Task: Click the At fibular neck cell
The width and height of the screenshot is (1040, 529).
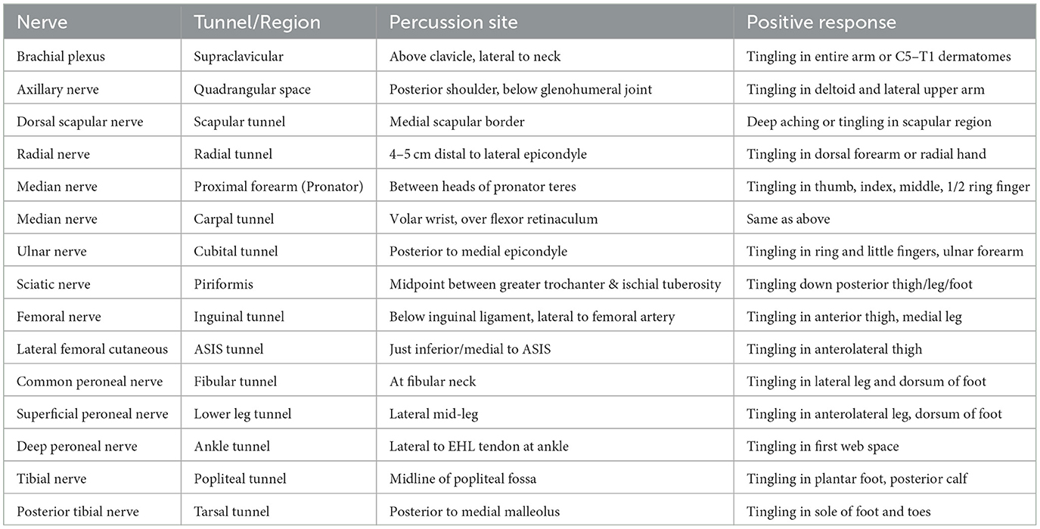Action: click(433, 382)
